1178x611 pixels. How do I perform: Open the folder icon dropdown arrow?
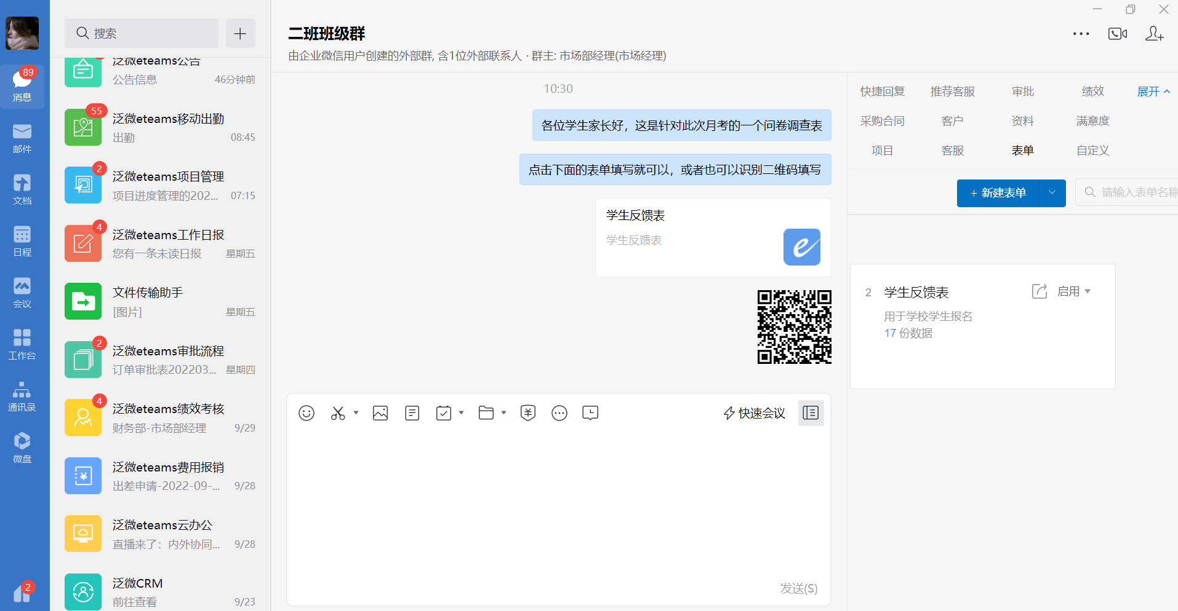point(503,413)
